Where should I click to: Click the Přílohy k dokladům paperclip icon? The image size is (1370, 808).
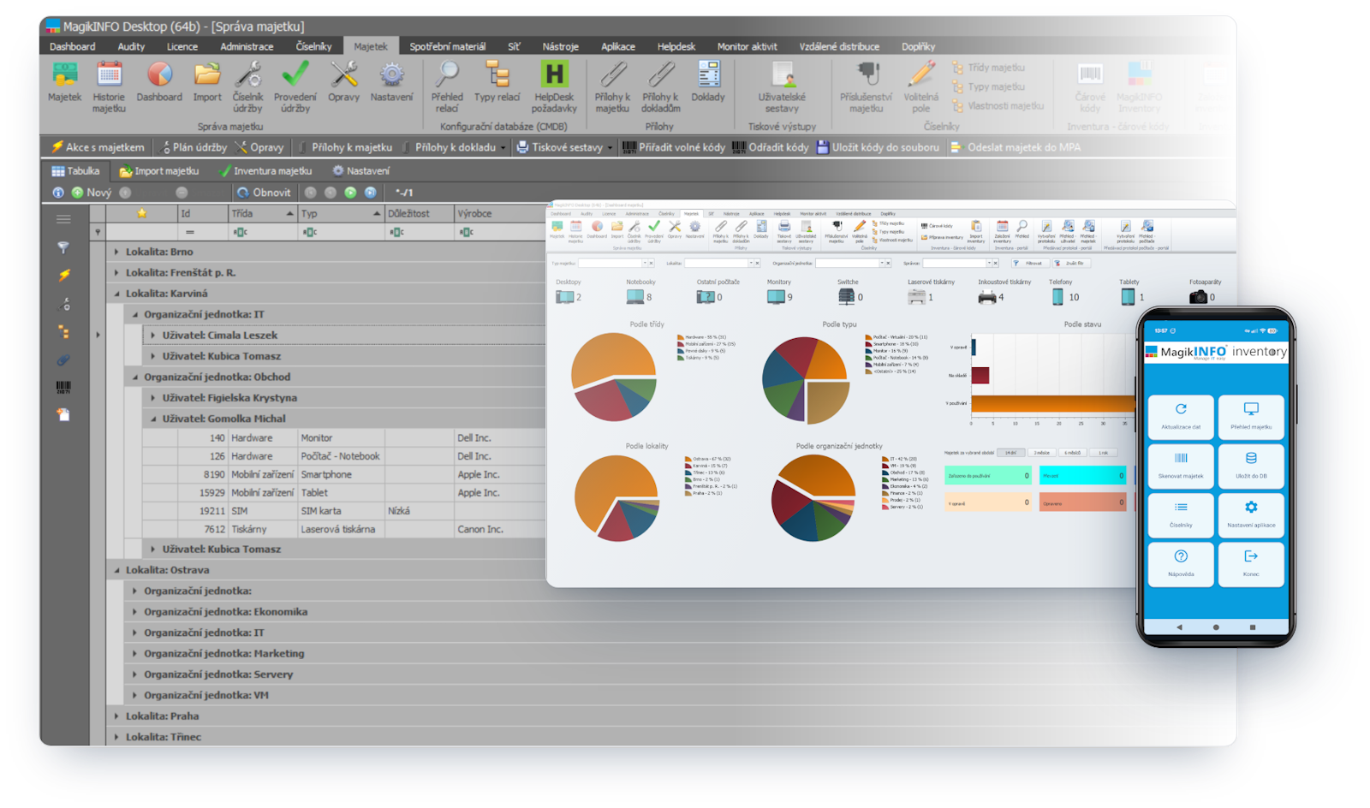(660, 74)
